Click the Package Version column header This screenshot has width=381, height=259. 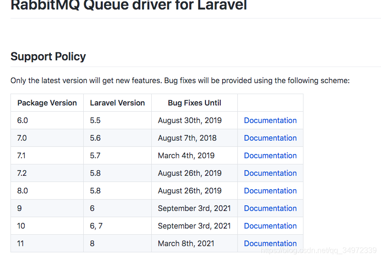(47, 103)
